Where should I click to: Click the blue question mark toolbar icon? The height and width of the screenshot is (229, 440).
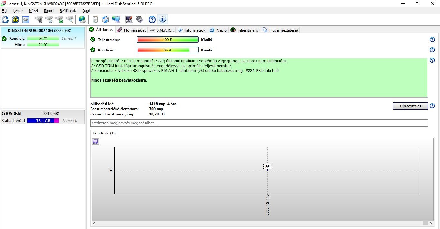click(x=152, y=20)
